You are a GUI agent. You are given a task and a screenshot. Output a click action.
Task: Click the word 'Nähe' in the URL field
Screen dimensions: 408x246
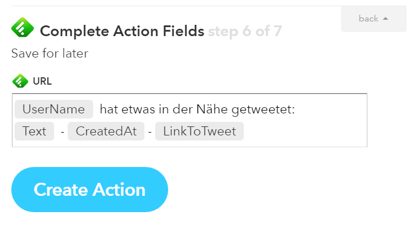[x=212, y=109]
